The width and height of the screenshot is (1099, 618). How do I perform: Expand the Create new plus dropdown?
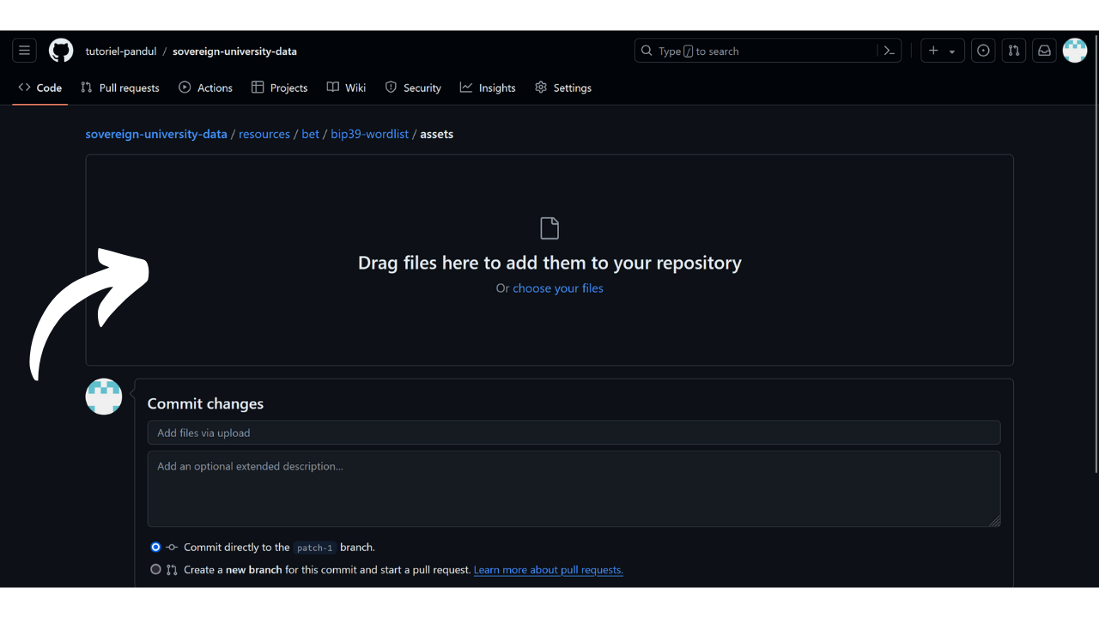[942, 51]
